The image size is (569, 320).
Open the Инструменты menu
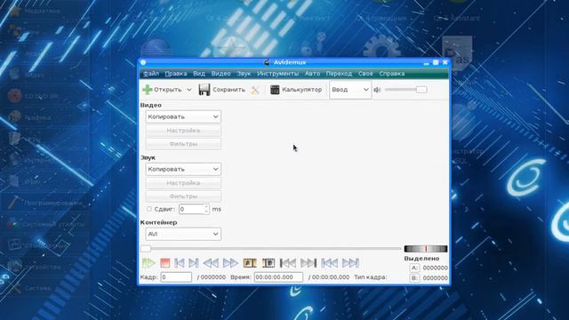(278, 74)
